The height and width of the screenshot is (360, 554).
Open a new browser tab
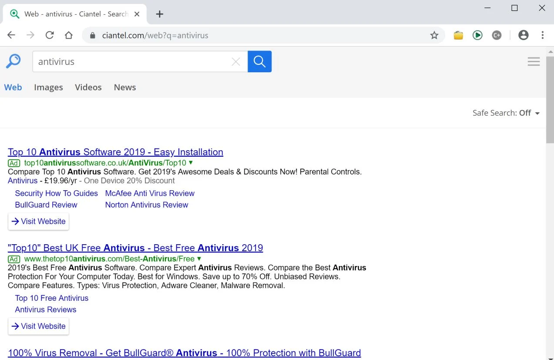click(160, 14)
